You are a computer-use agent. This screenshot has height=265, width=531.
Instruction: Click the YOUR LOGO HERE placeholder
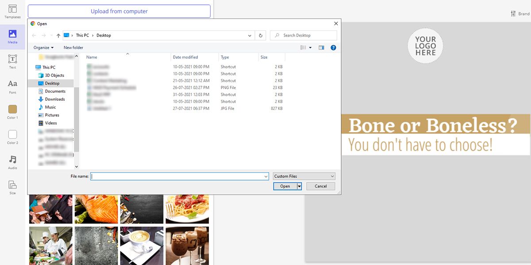pos(425,46)
